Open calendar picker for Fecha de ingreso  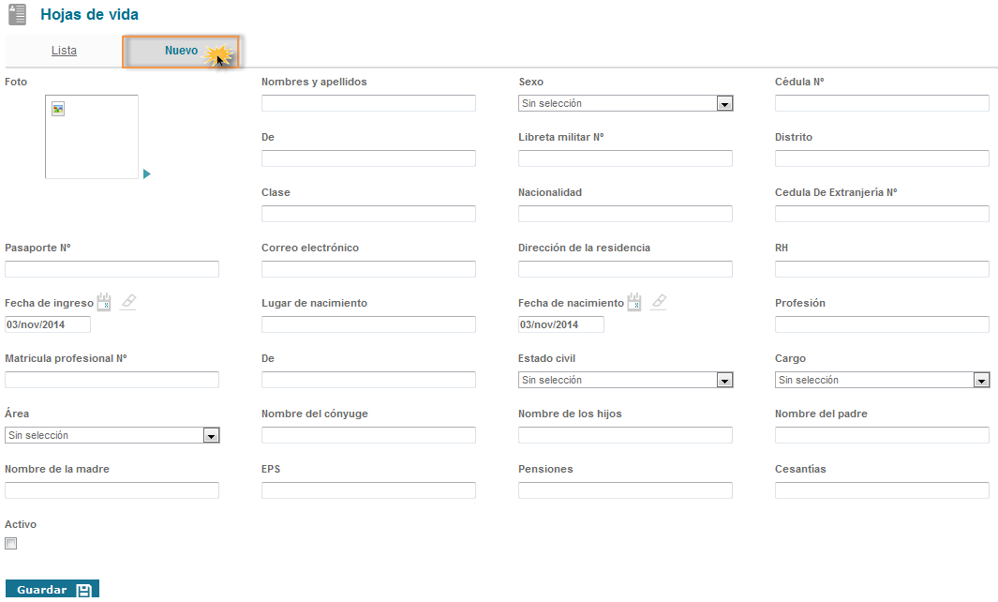(x=104, y=302)
